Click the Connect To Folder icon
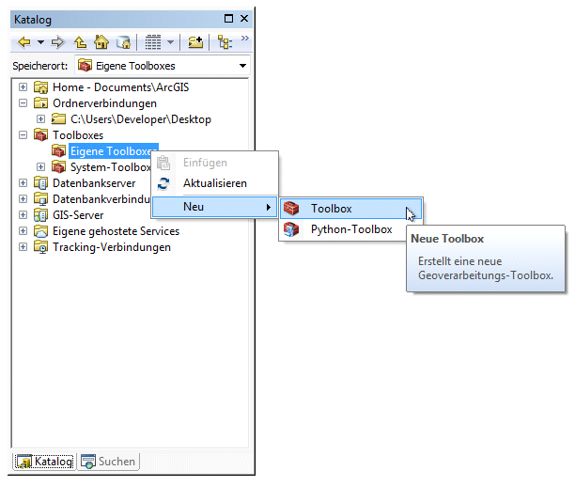This screenshot has height=486, width=575. [195, 42]
